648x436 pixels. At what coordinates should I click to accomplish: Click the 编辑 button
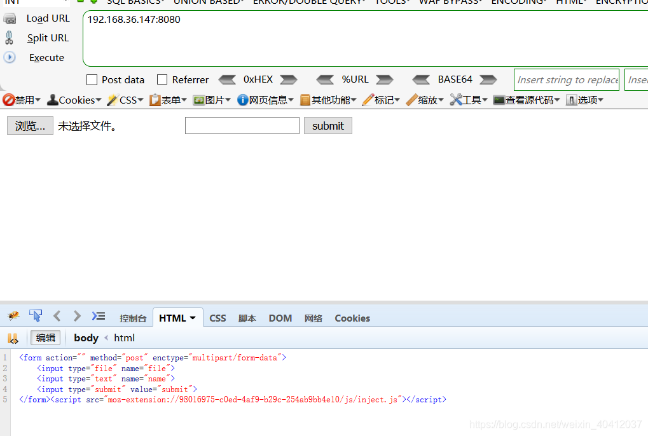pos(45,337)
